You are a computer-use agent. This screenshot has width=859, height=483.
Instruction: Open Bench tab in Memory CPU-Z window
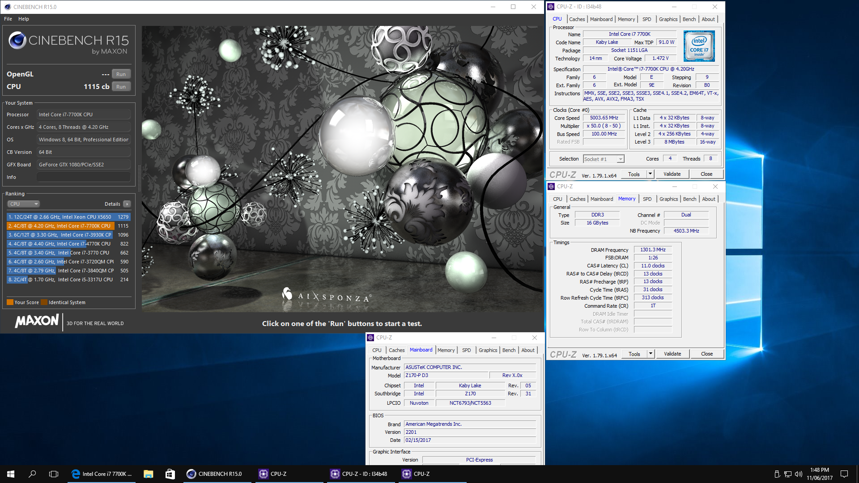[x=689, y=199]
